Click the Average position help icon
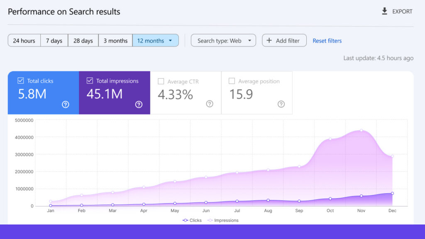This screenshot has width=425, height=239. (x=281, y=105)
